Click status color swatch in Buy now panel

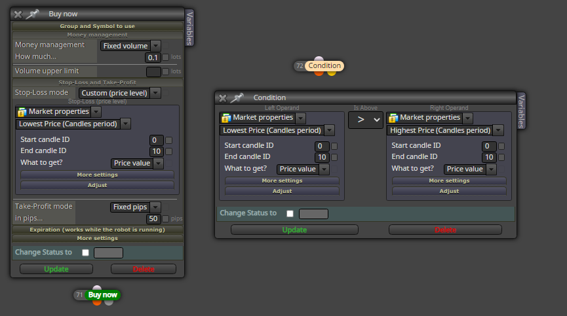point(108,253)
